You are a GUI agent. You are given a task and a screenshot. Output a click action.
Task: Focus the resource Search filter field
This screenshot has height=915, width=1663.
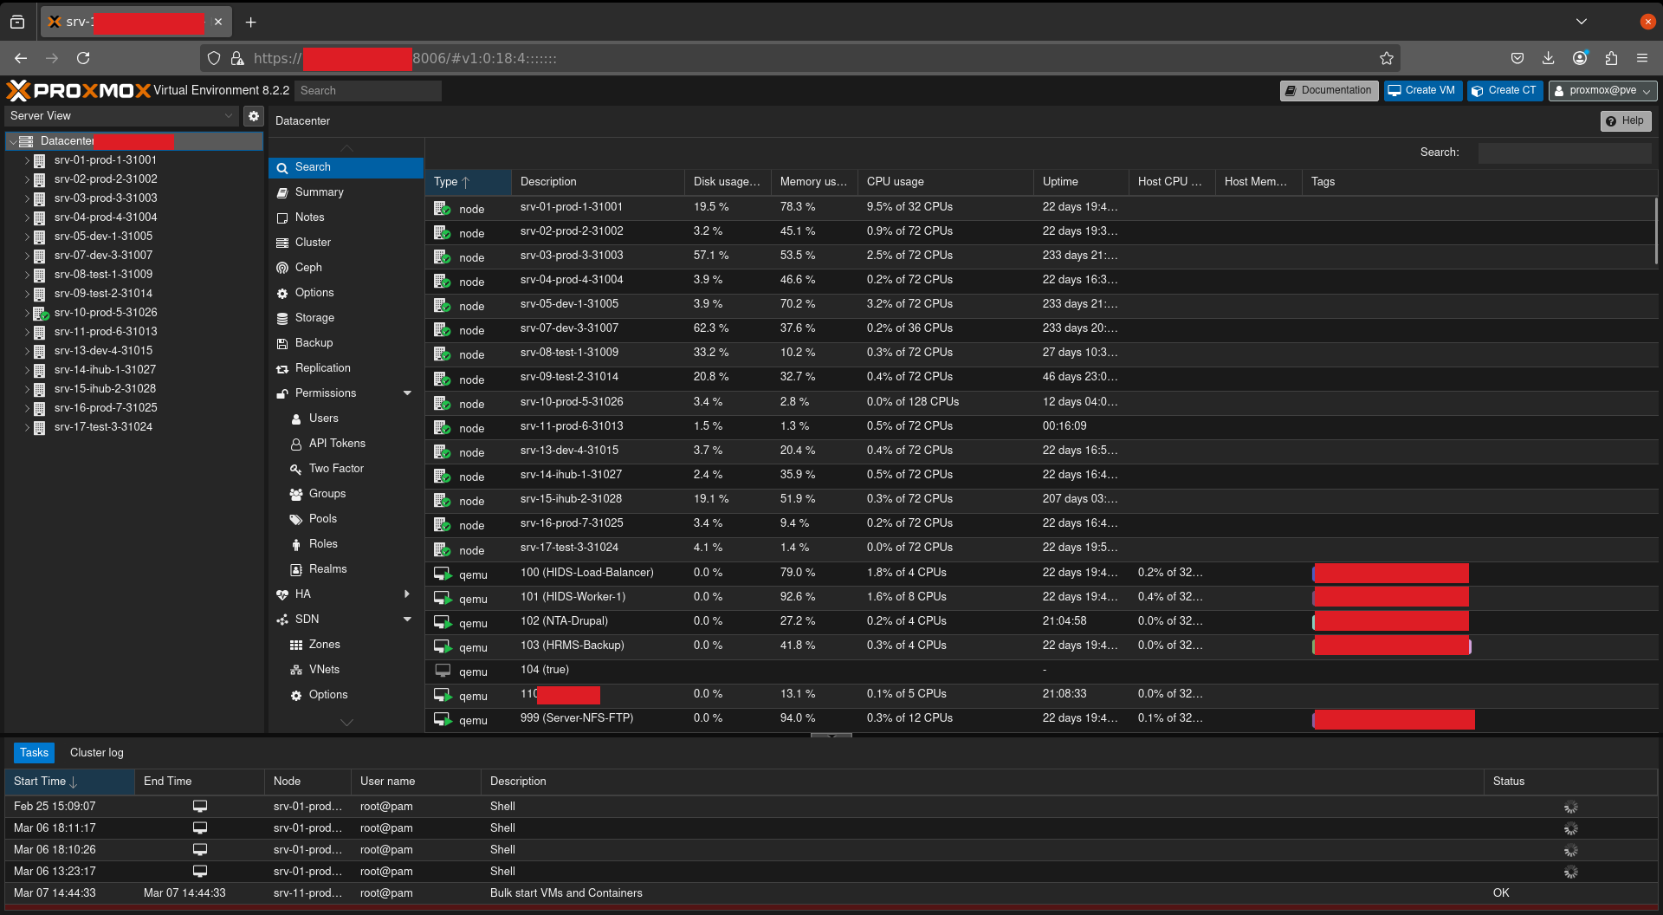1564,152
